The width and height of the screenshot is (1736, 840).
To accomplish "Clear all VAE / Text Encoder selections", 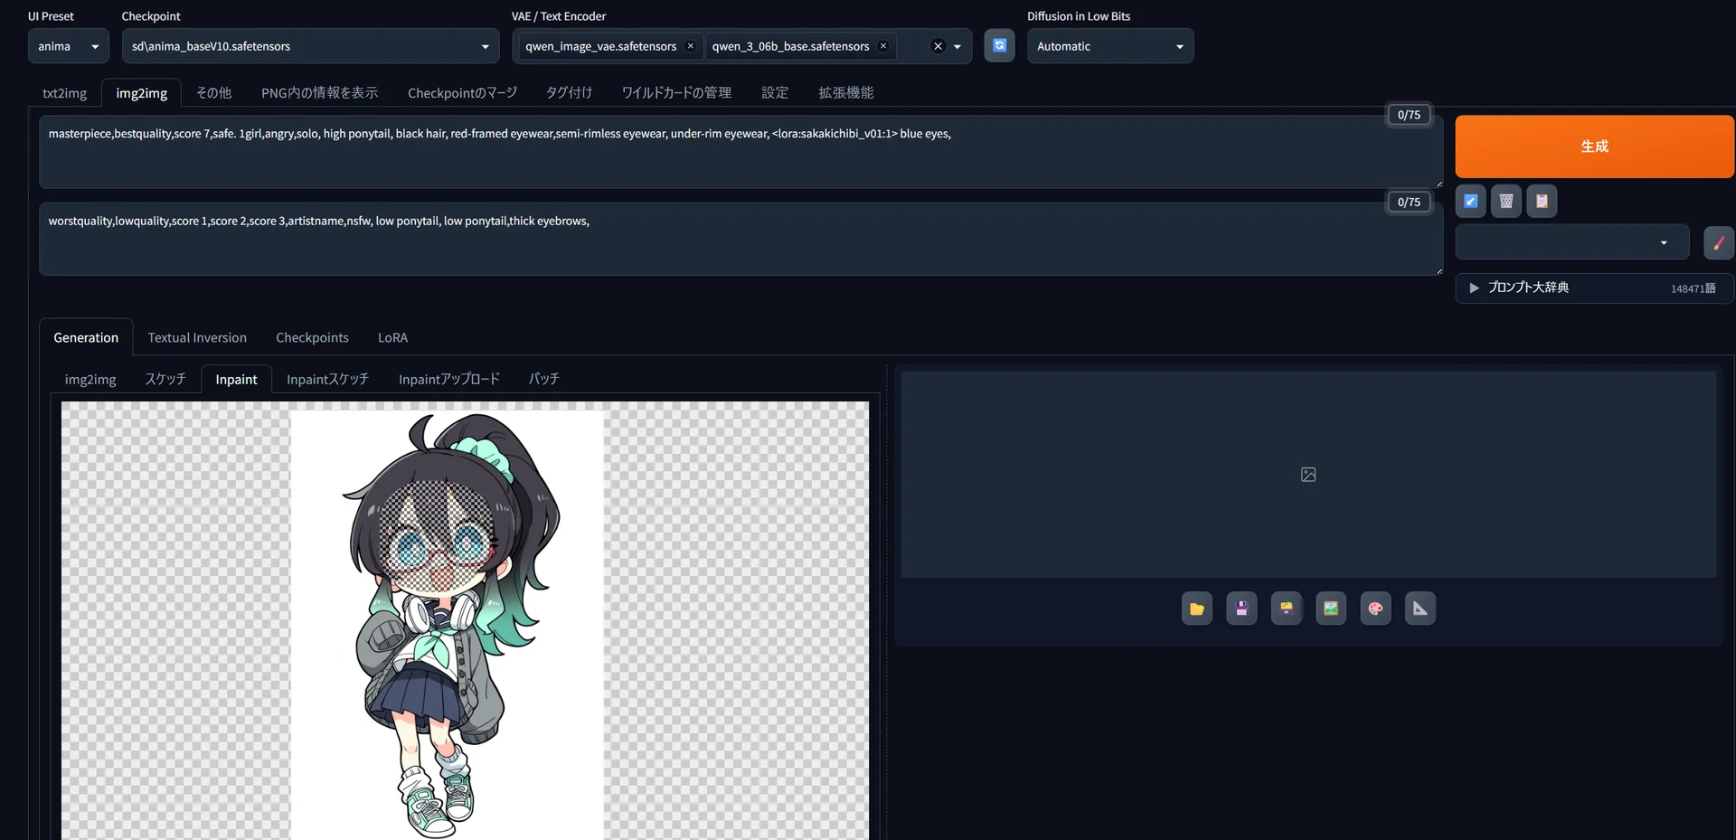I will 938,46.
